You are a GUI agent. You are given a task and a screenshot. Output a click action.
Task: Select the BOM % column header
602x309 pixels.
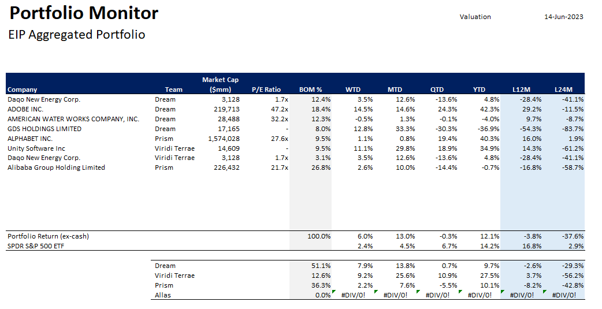pyautogui.click(x=311, y=90)
